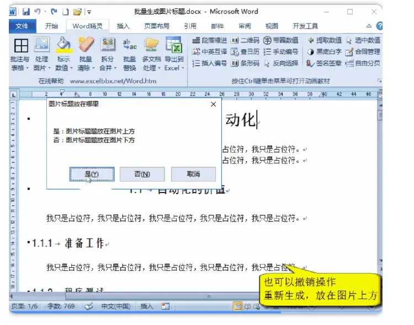Choose 否(N) to place caption below
414x325 pixels.
click(x=142, y=174)
